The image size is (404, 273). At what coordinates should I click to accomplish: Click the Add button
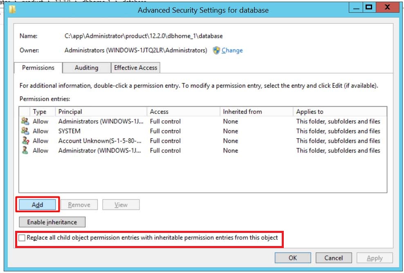[37, 205]
